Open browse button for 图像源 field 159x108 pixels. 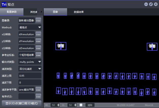click(x=38, y=20)
